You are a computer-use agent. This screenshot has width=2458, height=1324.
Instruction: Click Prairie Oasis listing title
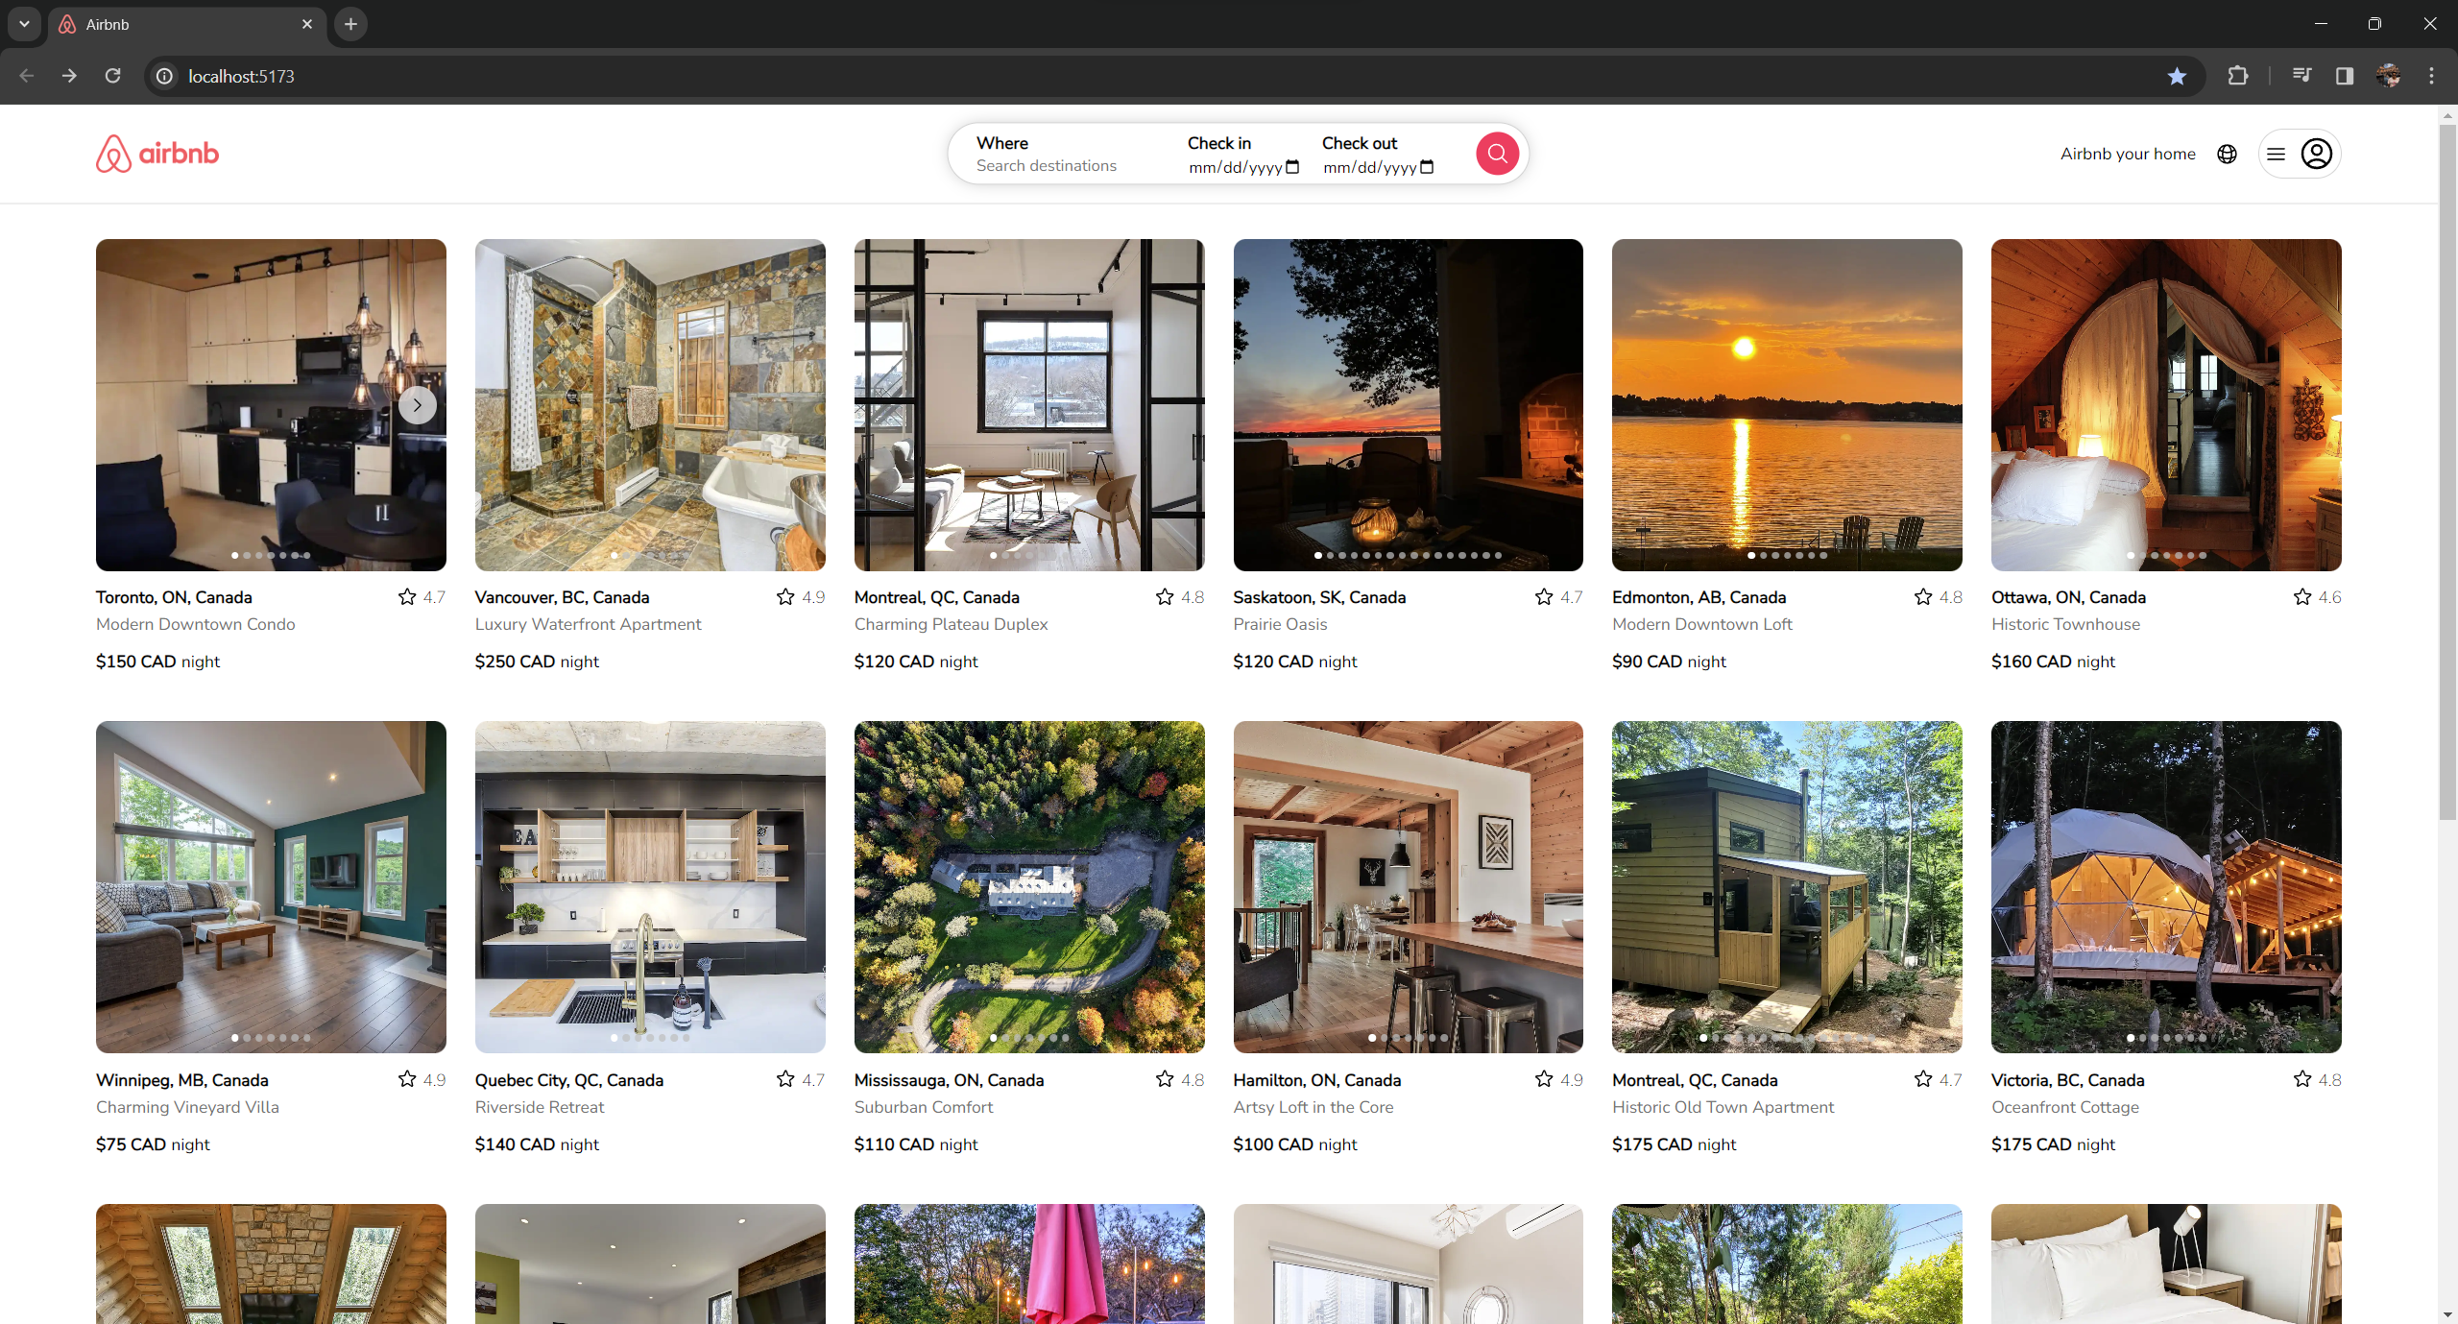[1280, 624]
